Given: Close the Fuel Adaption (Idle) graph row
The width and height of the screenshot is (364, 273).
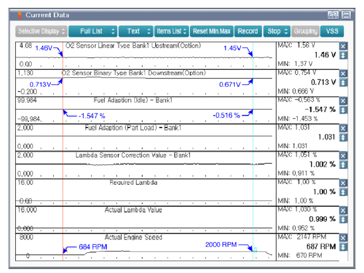Looking at the screenshot, I should (x=343, y=101).
